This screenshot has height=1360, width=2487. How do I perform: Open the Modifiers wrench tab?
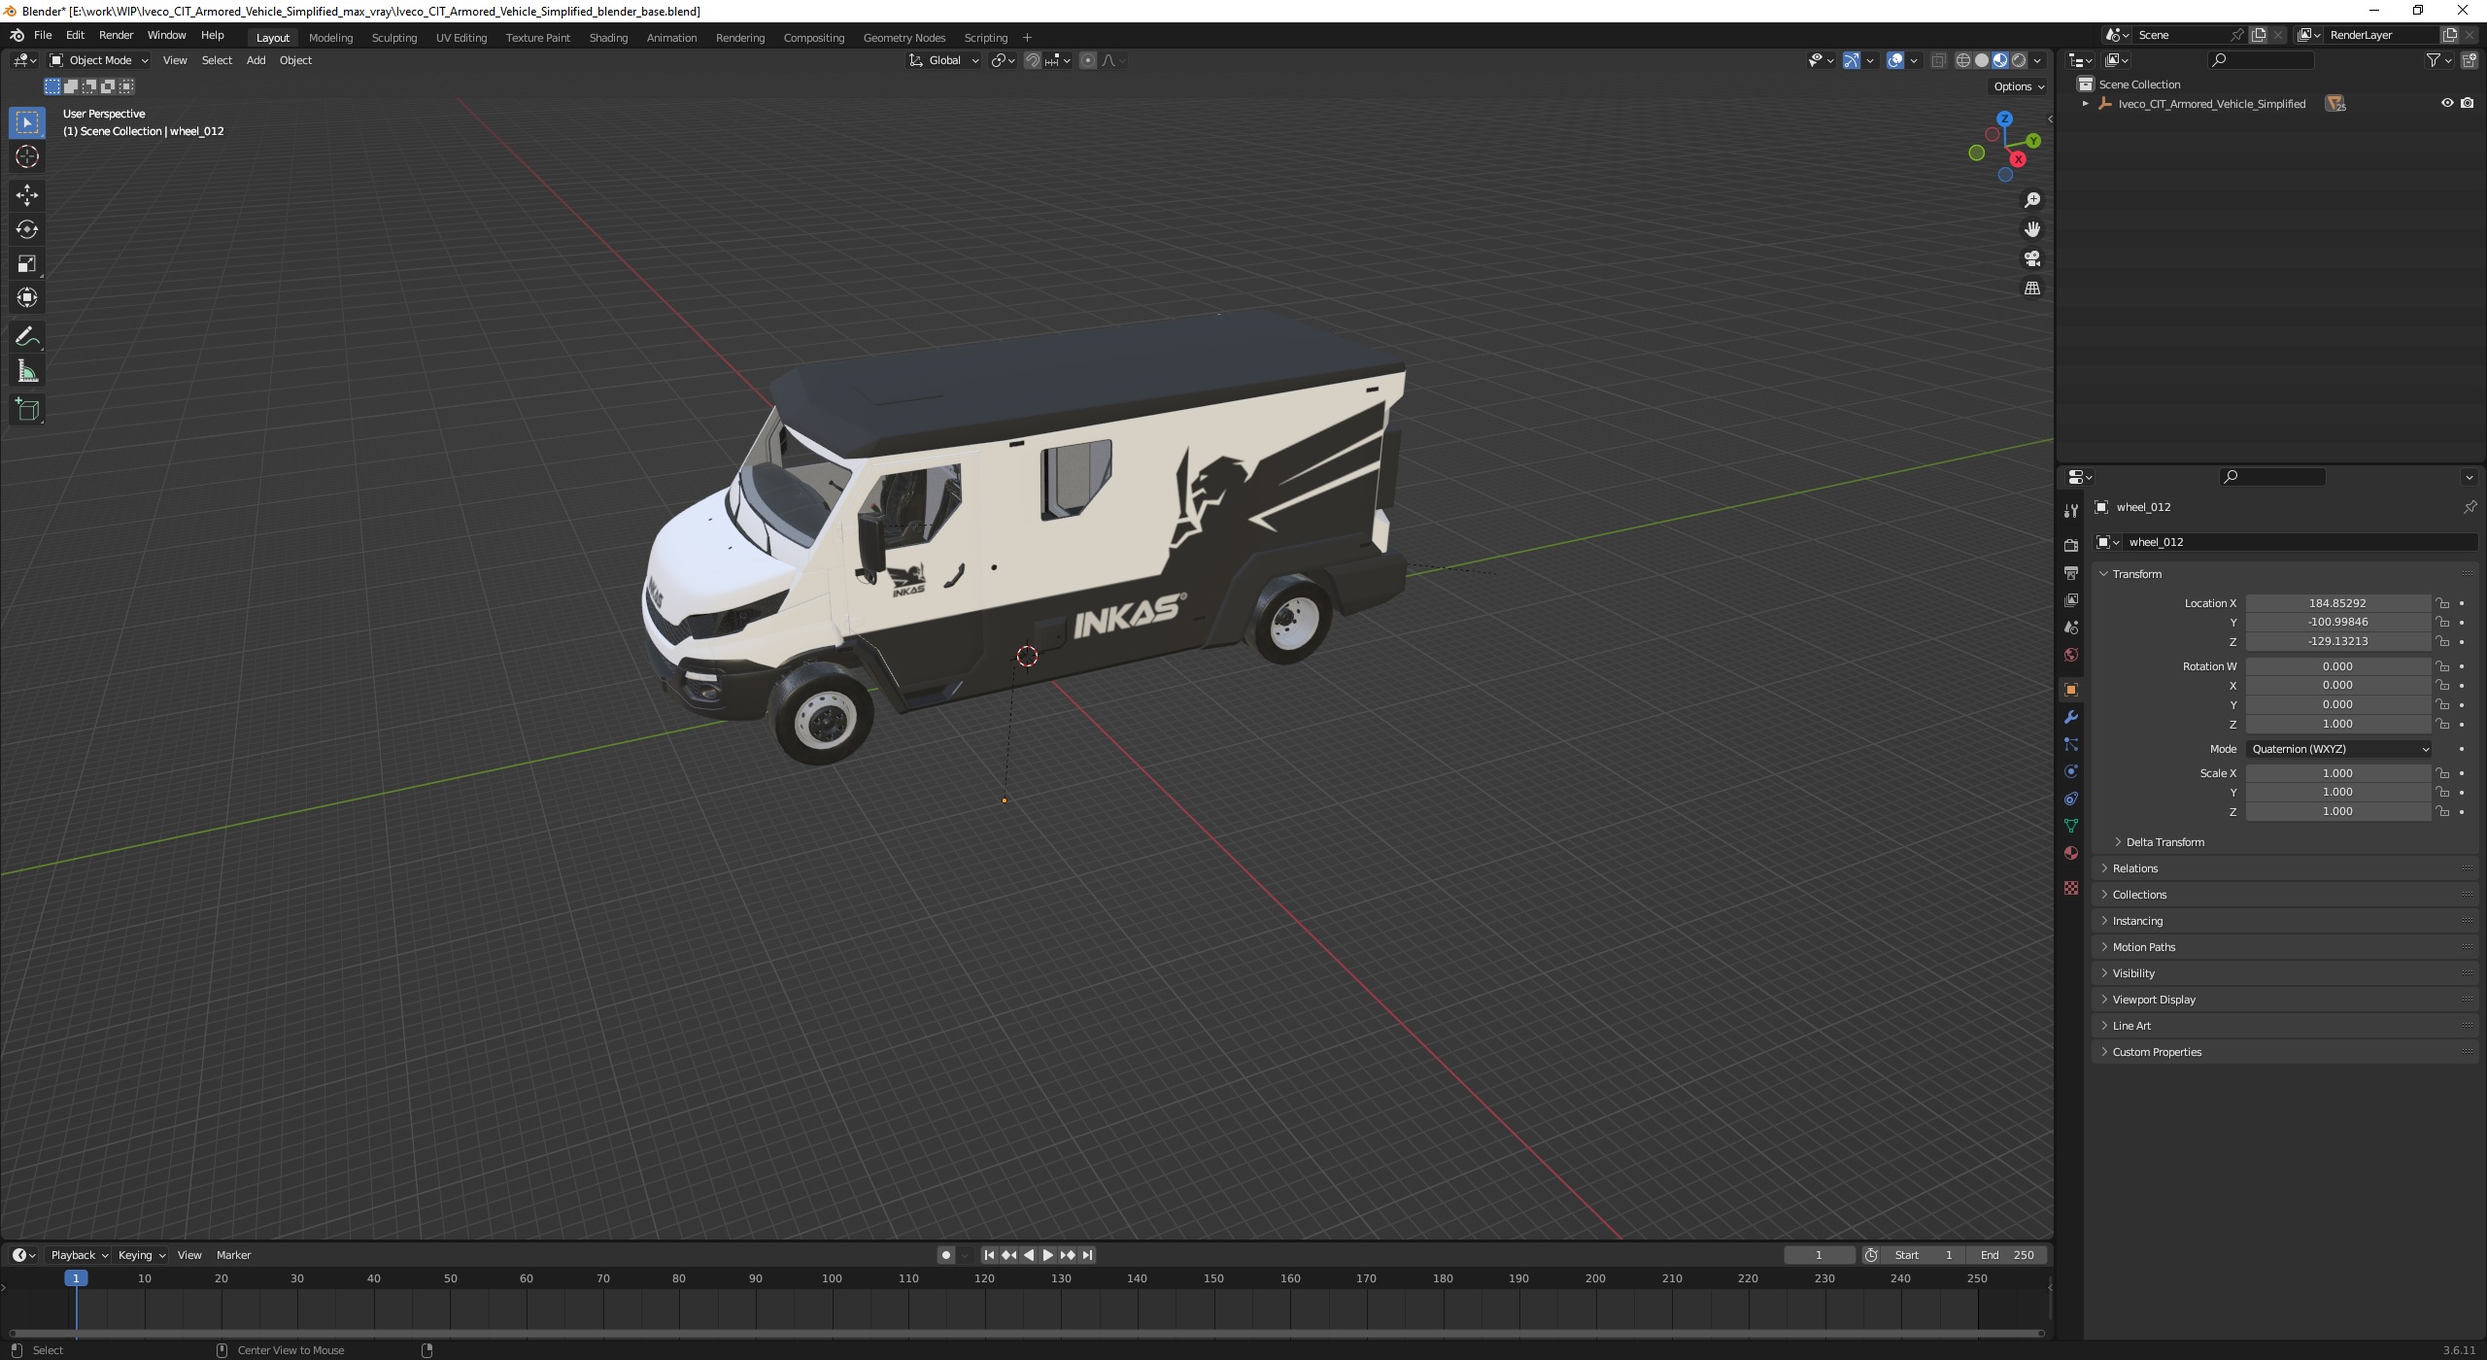point(2071,717)
